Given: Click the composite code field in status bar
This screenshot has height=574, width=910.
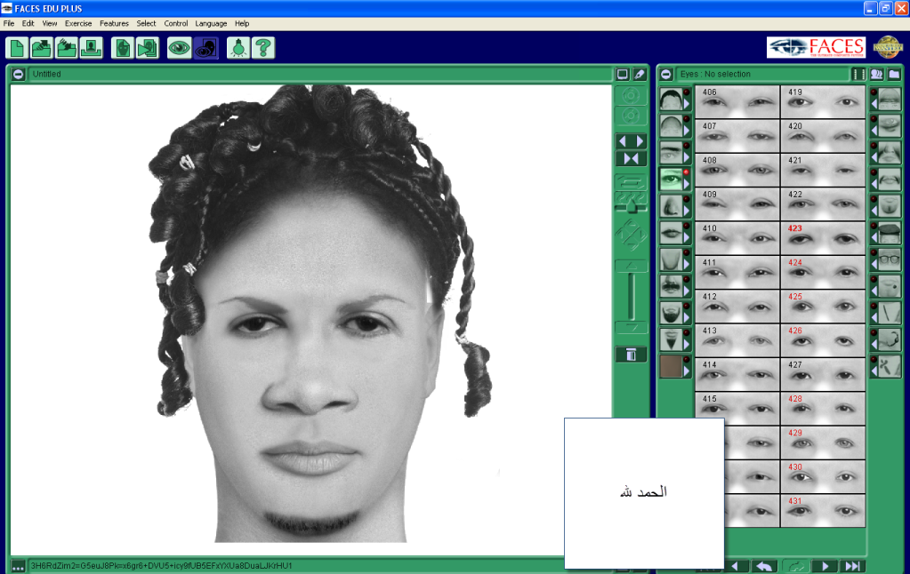Looking at the screenshot, I should point(296,565).
